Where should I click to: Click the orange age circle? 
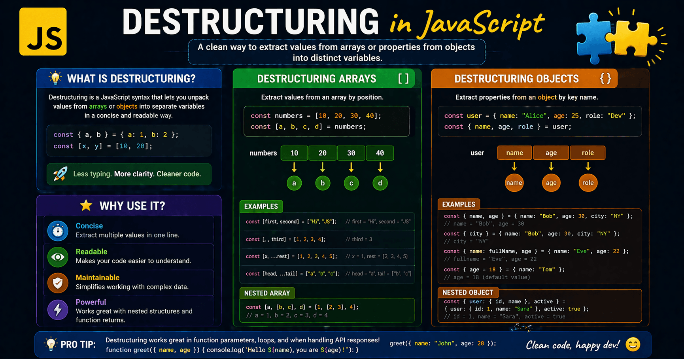point(551,183)
